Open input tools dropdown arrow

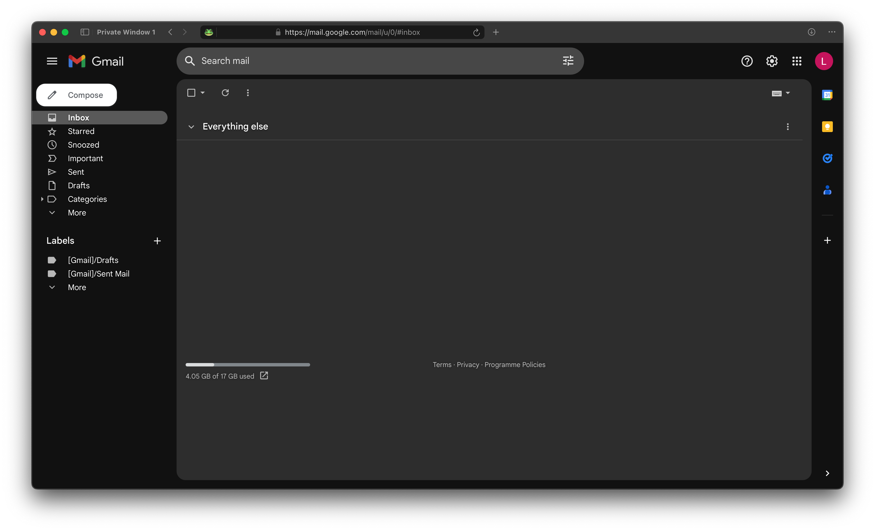[x=788, y=93]
